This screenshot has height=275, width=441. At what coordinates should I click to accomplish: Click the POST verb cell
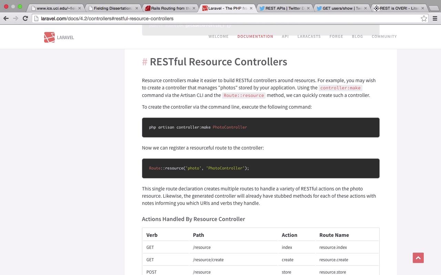[152, 272]
